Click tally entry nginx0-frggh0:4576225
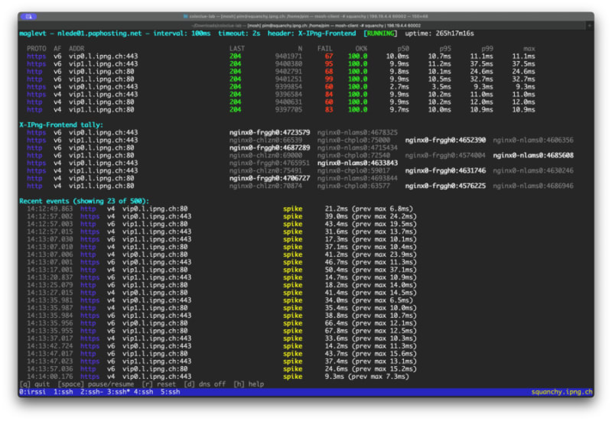Image resolution: width=612 pixels, height=421 pixels. [445, 186]
